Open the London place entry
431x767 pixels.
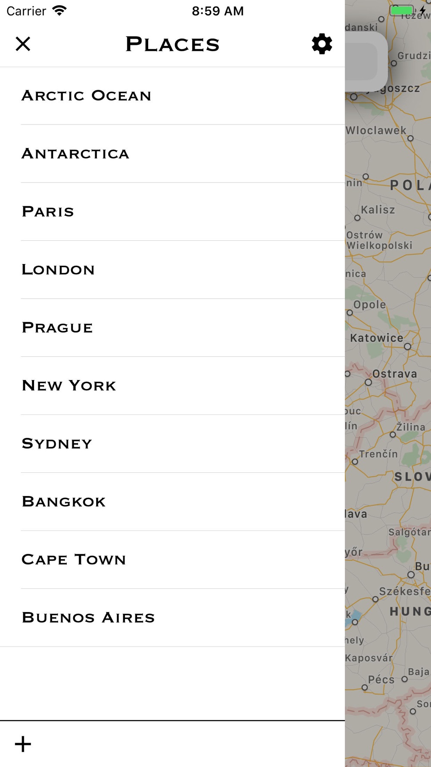click(172, 270)
